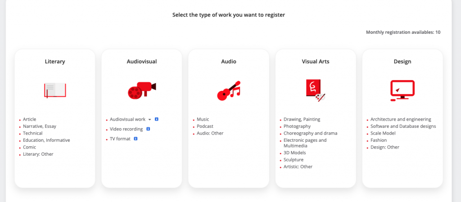
Task: Click info icon beside Audiovisual work
Action: coord(156,119)
